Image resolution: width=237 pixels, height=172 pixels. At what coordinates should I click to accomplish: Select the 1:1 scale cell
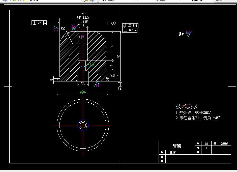coord(206,144)
